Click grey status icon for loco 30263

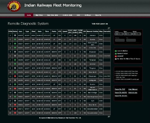(x=15, y=101)
